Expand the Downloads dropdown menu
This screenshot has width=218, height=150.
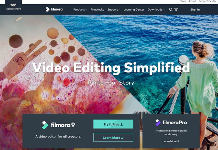click(156, 10)
